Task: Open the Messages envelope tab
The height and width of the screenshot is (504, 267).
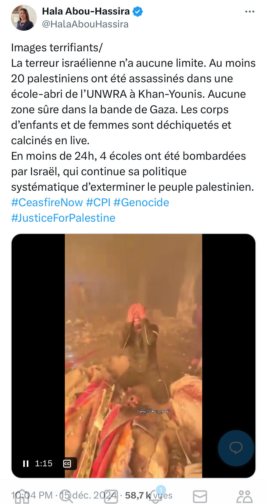Action: (x=200, y=497)
